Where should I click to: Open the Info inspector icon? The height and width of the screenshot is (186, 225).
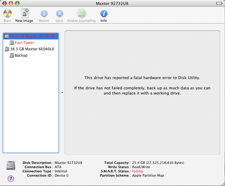[x=104, y=13]
